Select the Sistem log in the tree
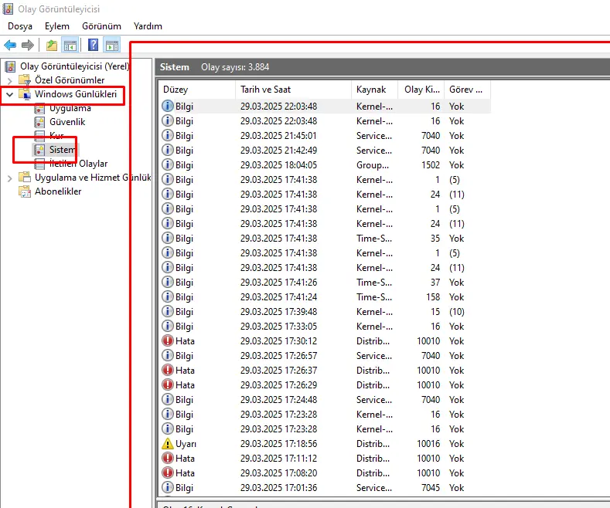The height and width of the screenshot is (508, 610). coord(63,150)
